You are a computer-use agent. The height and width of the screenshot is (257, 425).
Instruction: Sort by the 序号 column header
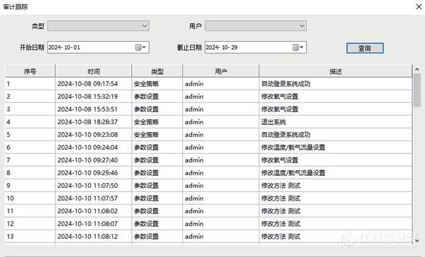tap(30, 72)
